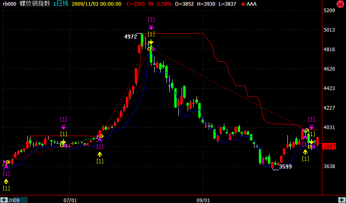Click the AAA indicator name

(252, 4)
